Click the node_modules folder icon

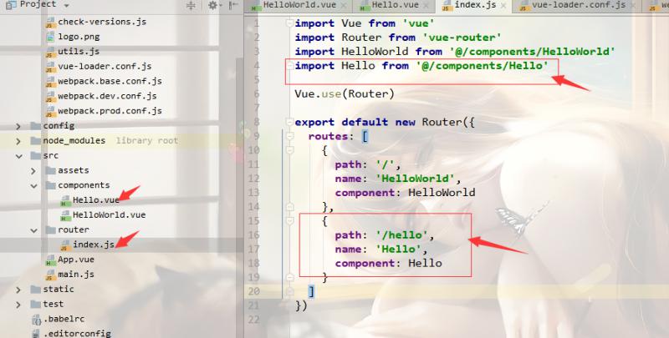click(36, 141)
